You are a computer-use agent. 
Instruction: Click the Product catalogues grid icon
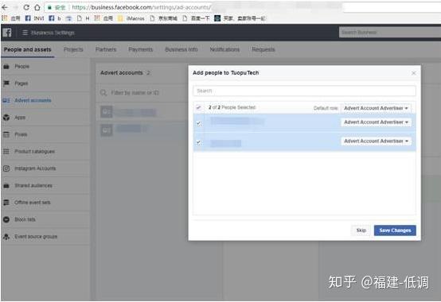(6, 151)
